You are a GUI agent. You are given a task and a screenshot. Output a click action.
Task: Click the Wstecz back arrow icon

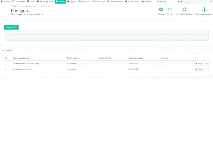coord(161,10)
